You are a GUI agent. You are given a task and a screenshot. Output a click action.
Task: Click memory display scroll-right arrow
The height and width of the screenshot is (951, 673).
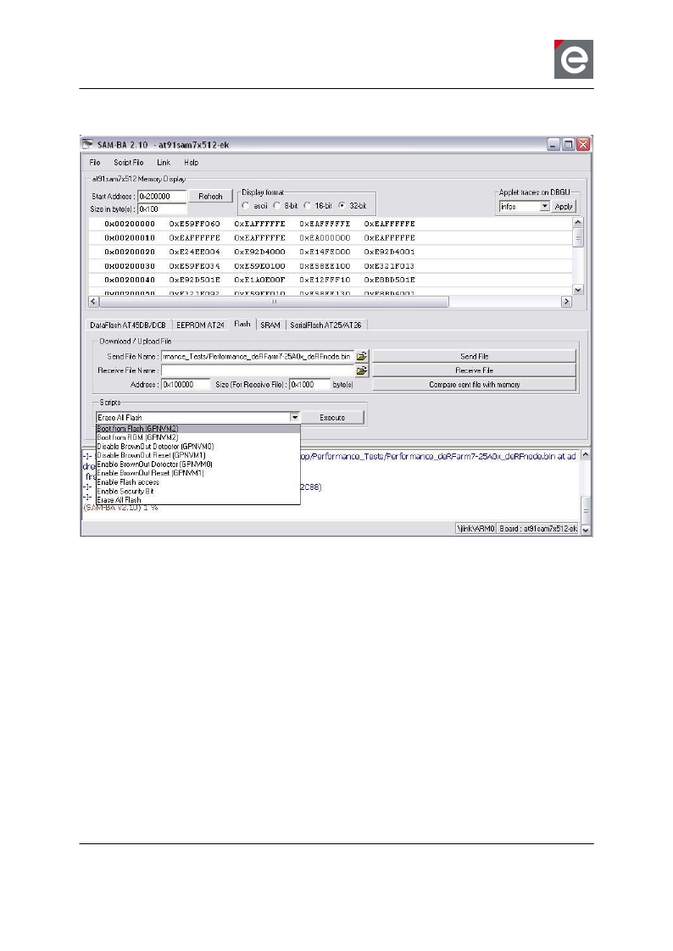click(566, 302)
